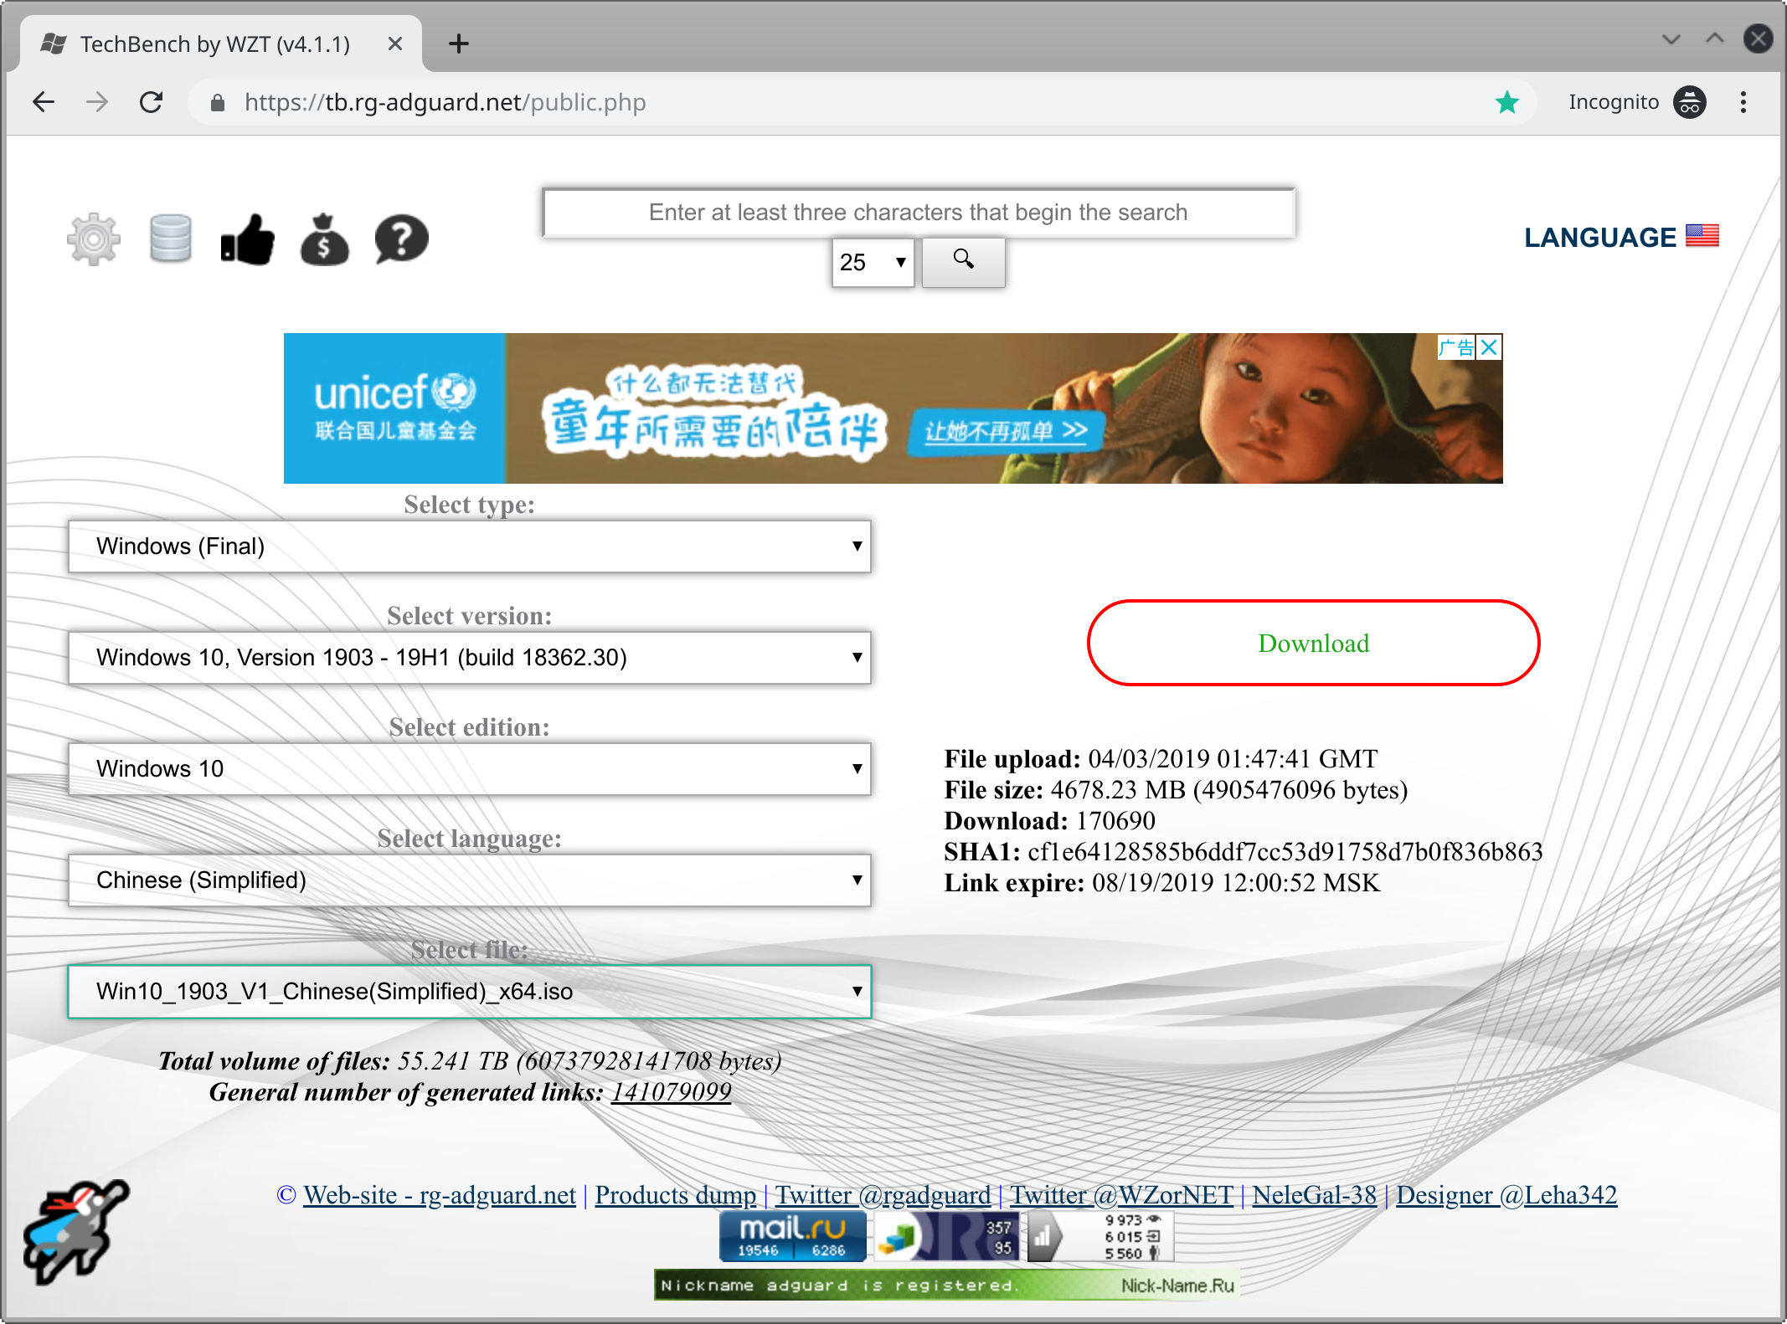Open the Designer @Leha342 link

[x=1506, y=1194]
